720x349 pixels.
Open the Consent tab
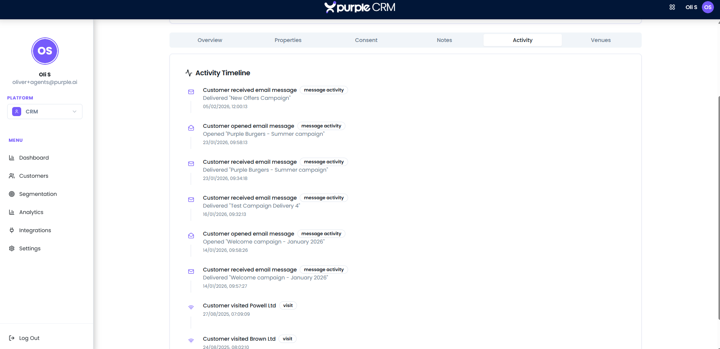point(366,40)
